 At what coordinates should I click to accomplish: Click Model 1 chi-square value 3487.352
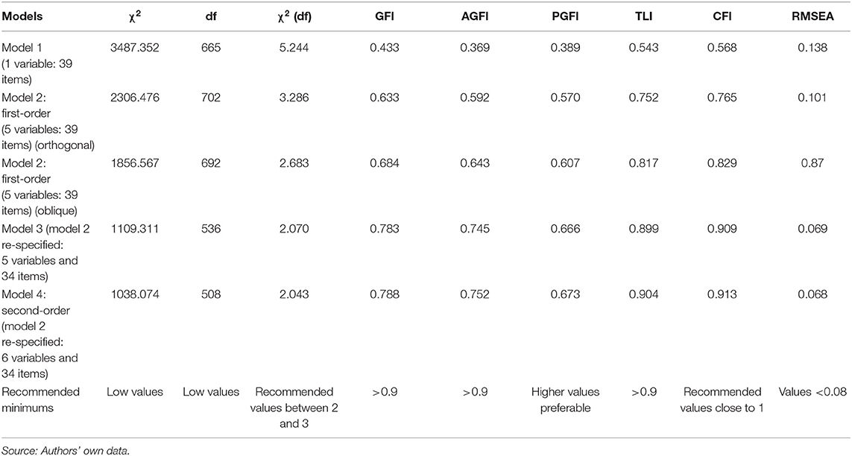pyautogui.click(x=135, y=48)
